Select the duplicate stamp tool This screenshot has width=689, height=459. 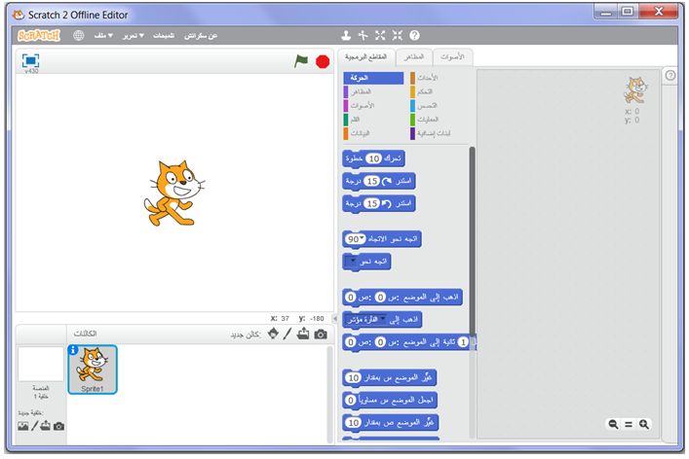tap(346, 36)
